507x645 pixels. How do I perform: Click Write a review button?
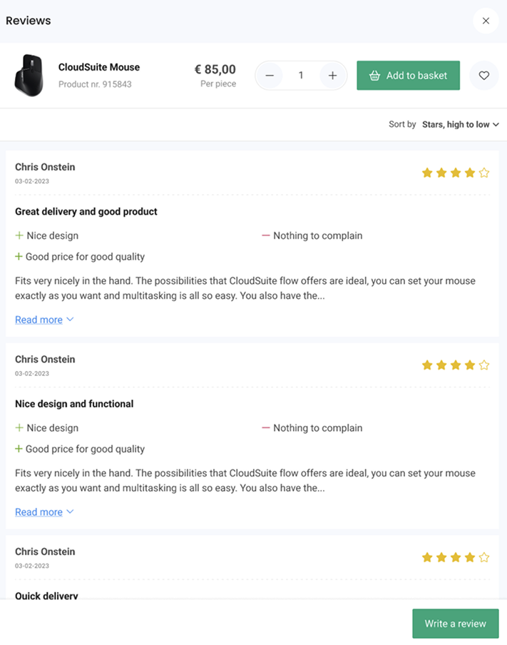(455, 624)
